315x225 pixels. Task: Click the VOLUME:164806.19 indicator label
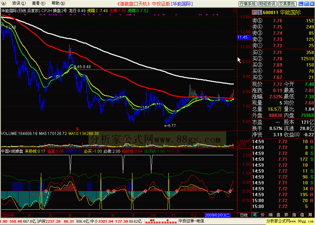[19, 134]
